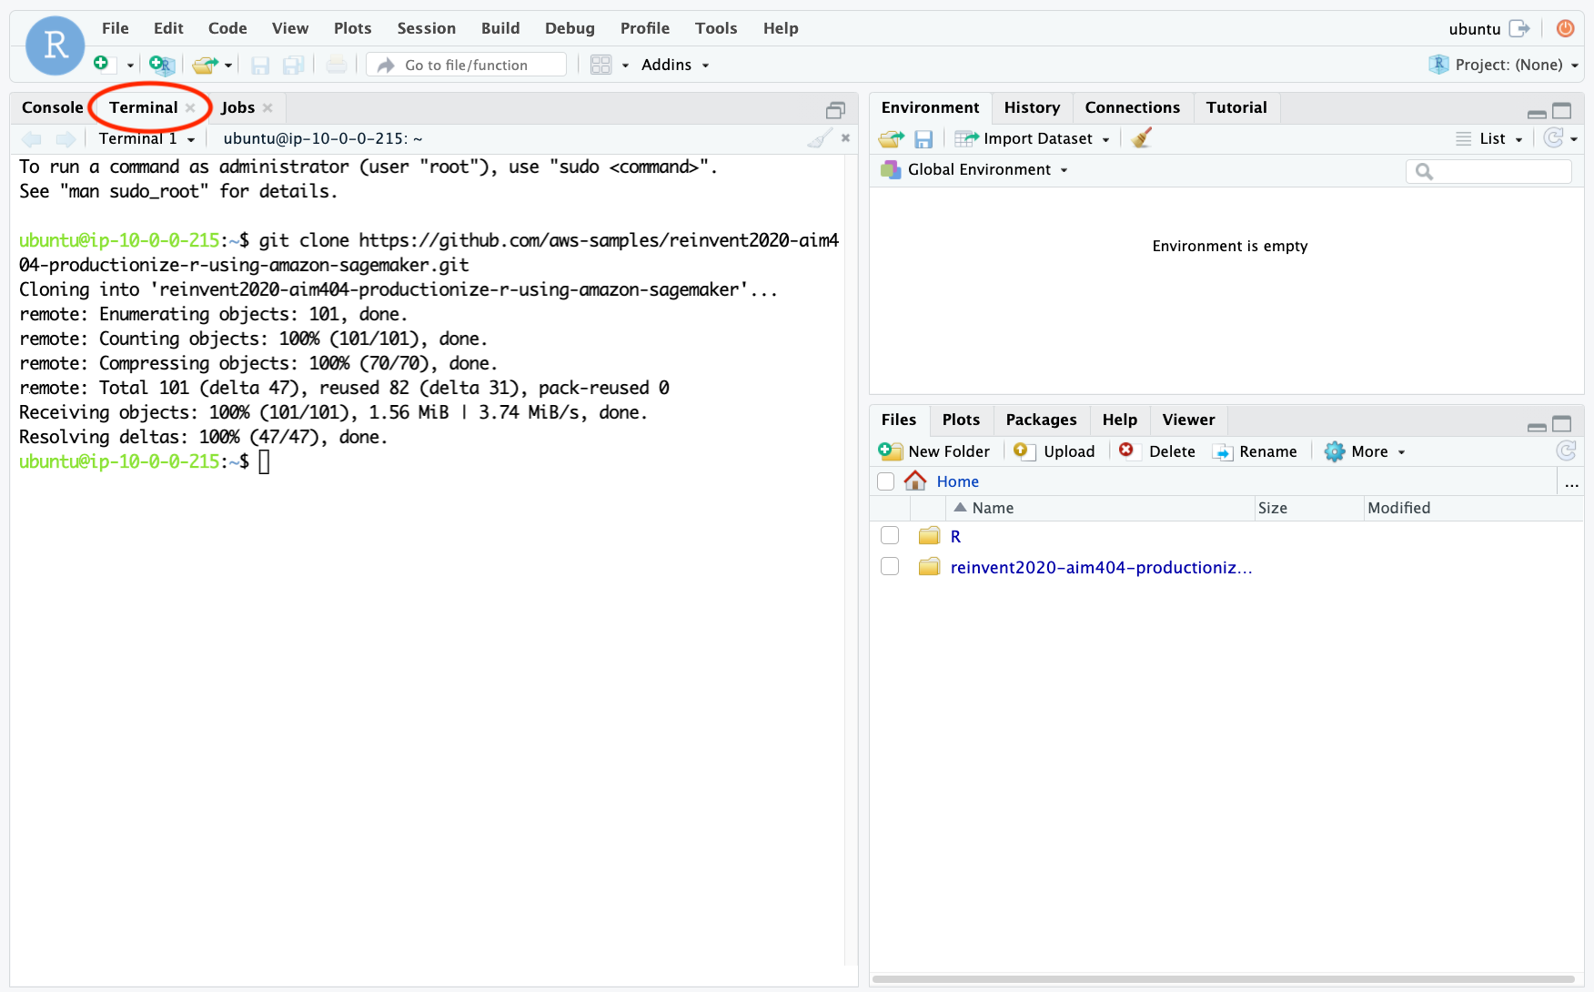Toggle the select-all files checkbox
This screenshot has height=992, width=1594.
885,481
